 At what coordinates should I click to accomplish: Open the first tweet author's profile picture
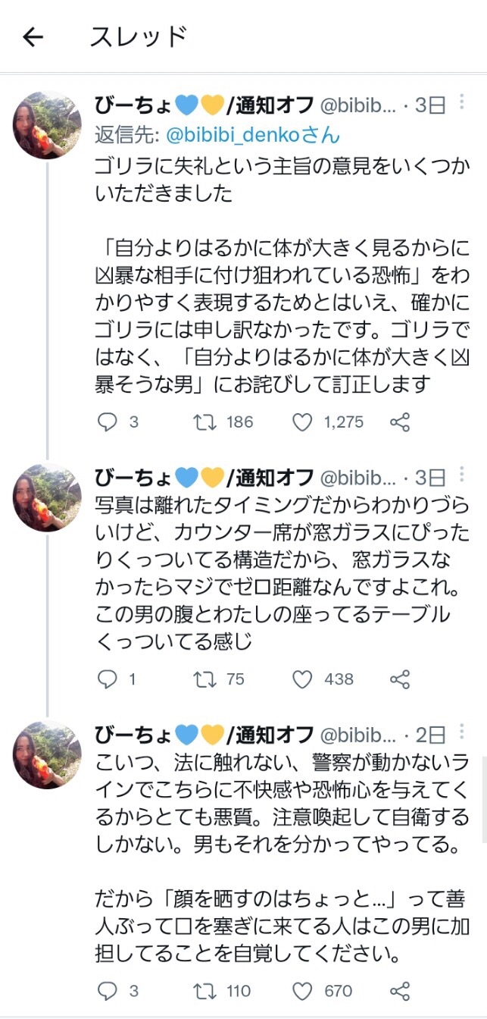[x=47, y=125]
